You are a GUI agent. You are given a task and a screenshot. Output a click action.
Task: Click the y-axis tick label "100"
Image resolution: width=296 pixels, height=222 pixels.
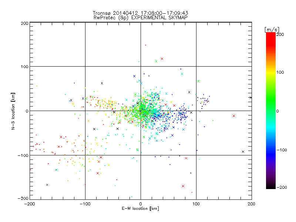pos(24,67)
